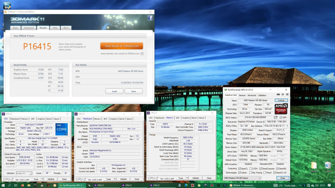Image resolution: width=335 pixels, height=188 pixels.
Task: Open the Recycle Bin on desktop
Action: tap(328, 167)
